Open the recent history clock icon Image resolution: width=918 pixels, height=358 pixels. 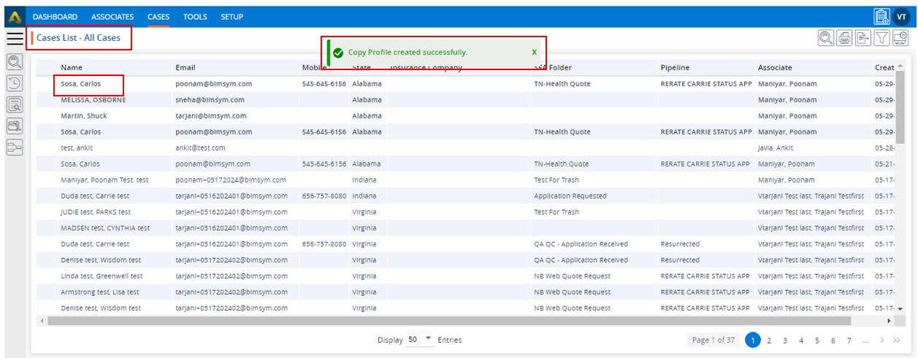coord(15,83)
